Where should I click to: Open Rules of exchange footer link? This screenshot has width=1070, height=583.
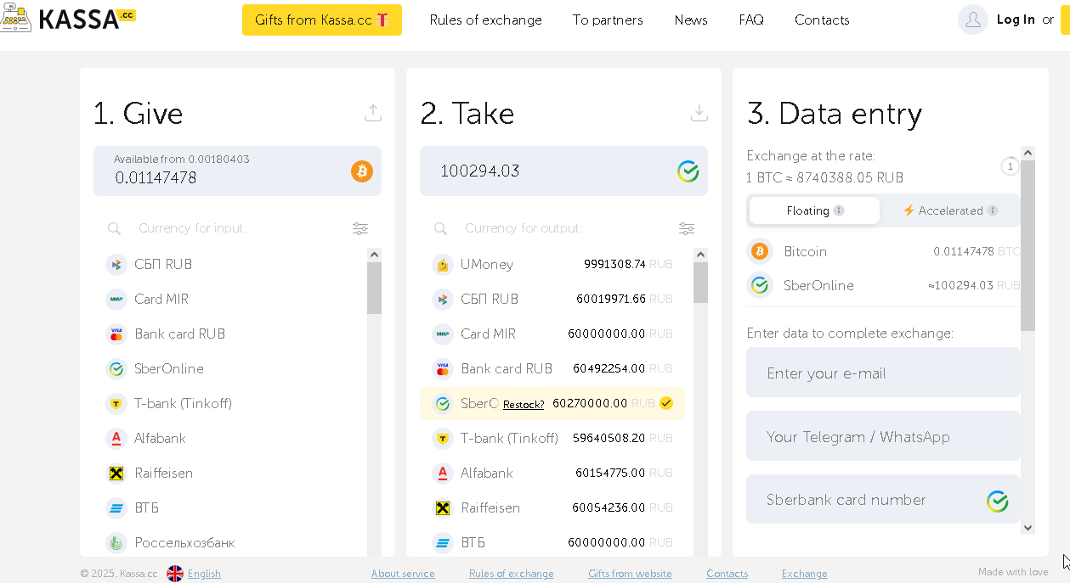512,574
